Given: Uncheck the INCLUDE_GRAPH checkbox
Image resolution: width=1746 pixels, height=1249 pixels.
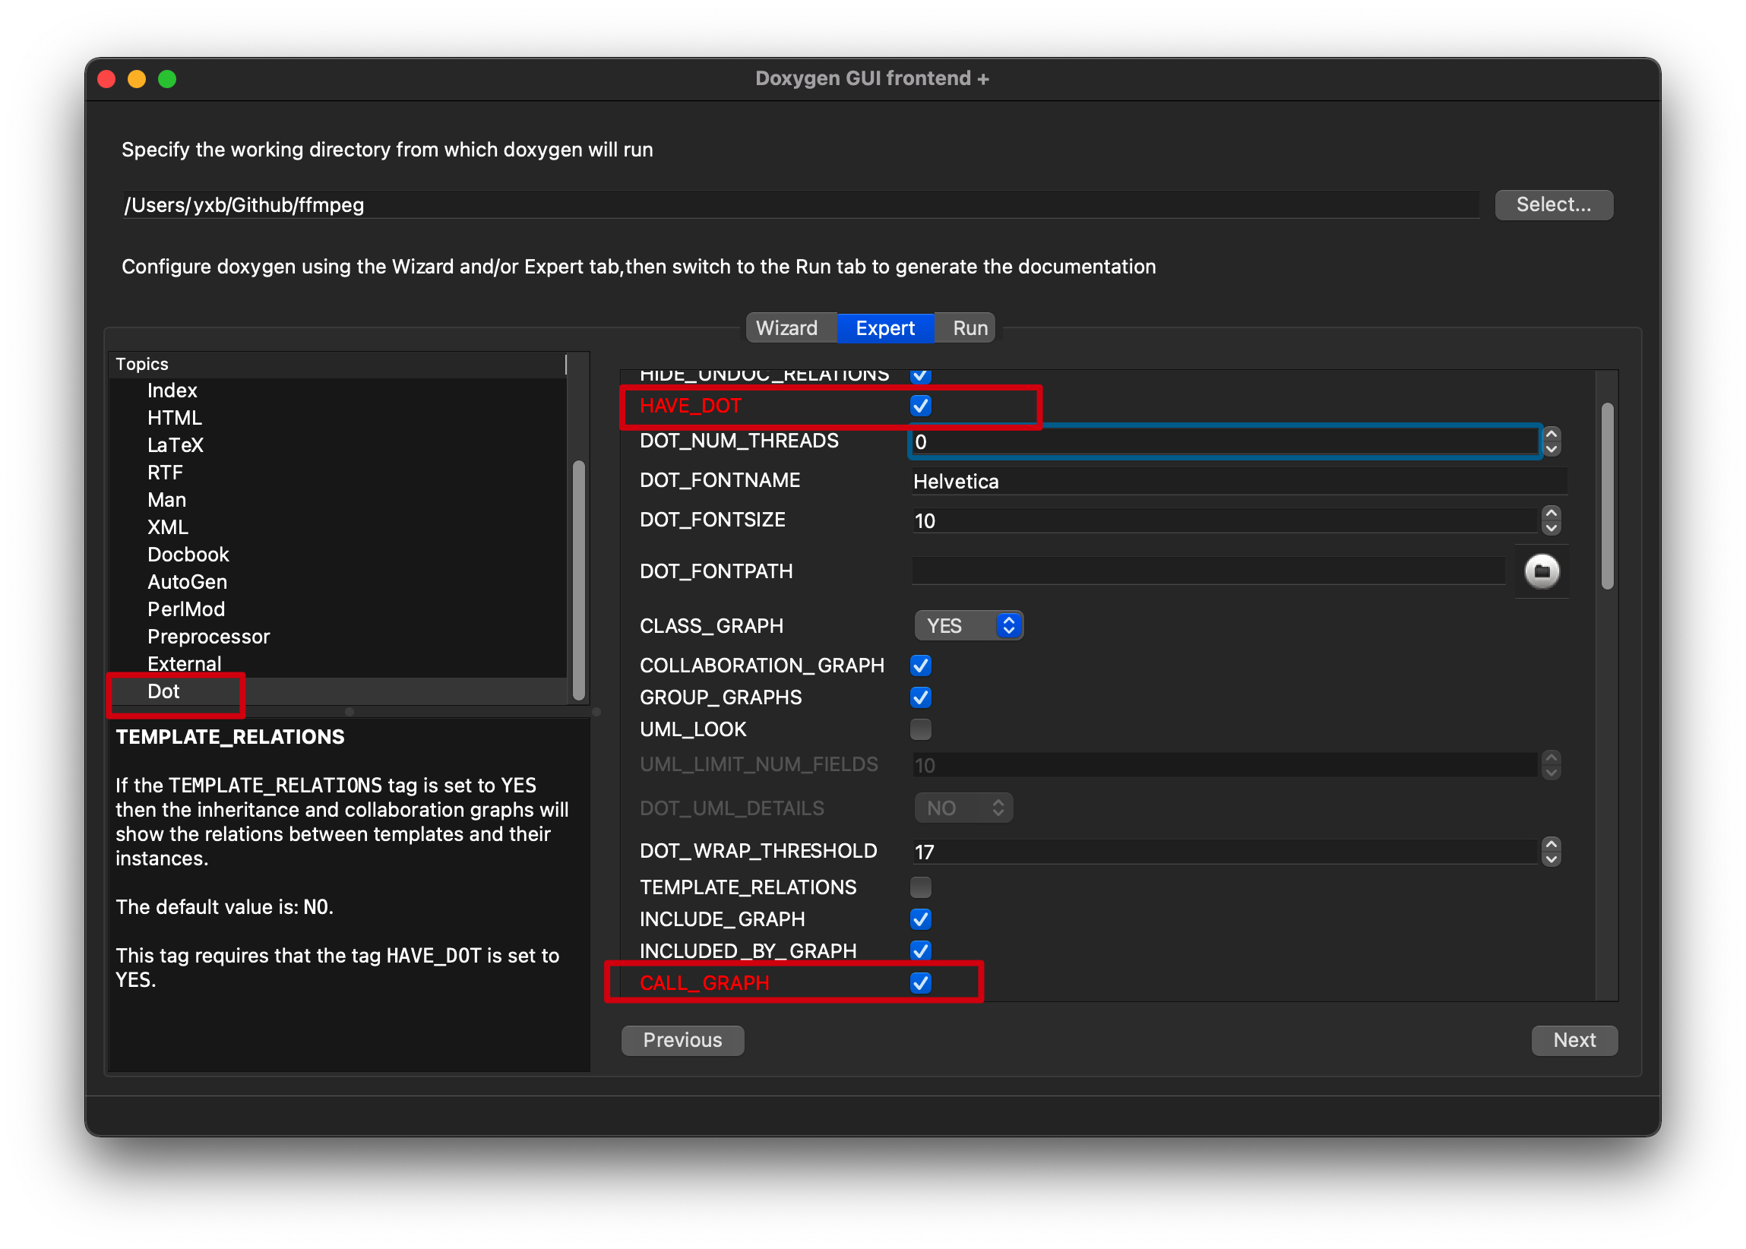Looking at the screenshot, I should click(x=921, y=919).
